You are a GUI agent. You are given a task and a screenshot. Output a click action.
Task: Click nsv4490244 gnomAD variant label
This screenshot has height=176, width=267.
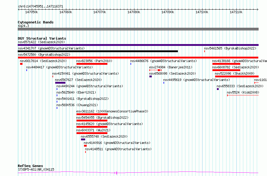pyautogui.click(x=90, y=86)
